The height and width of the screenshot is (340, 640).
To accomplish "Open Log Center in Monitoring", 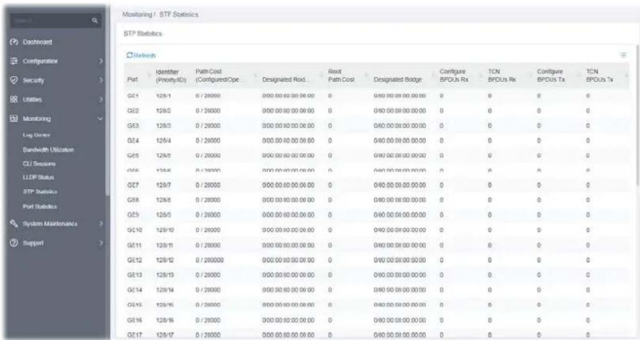I will [37, 135].
